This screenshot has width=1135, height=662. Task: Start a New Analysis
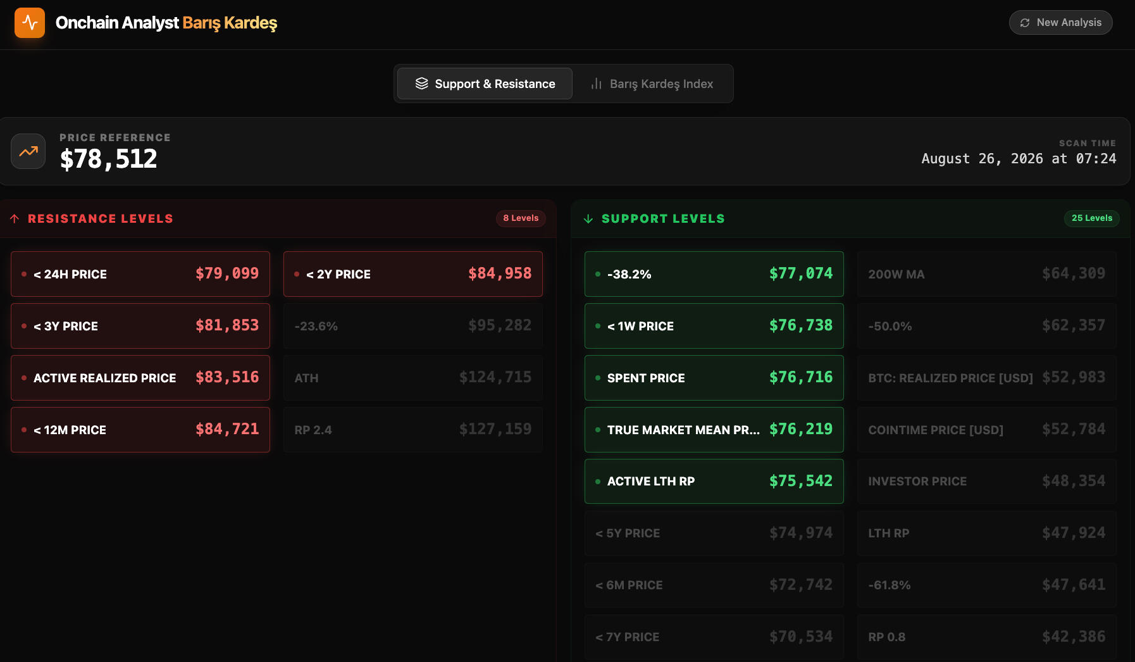[x=1060, y=23]
